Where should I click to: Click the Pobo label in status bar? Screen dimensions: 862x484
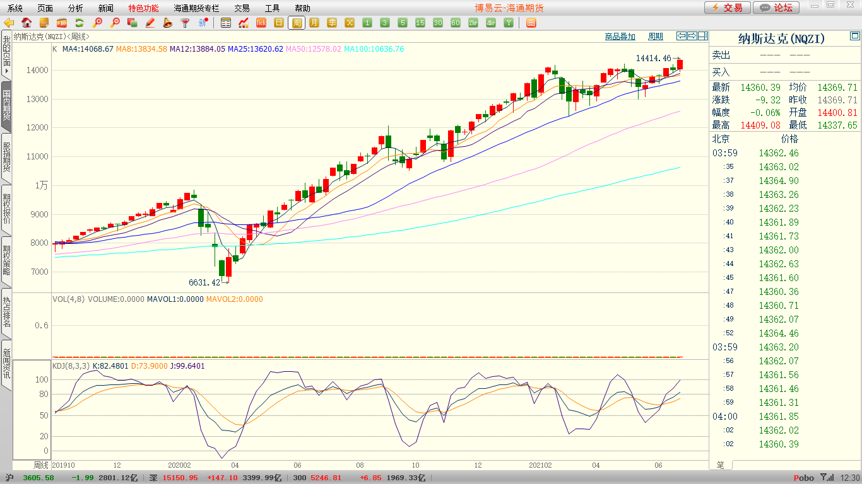(x=803, y=478)
